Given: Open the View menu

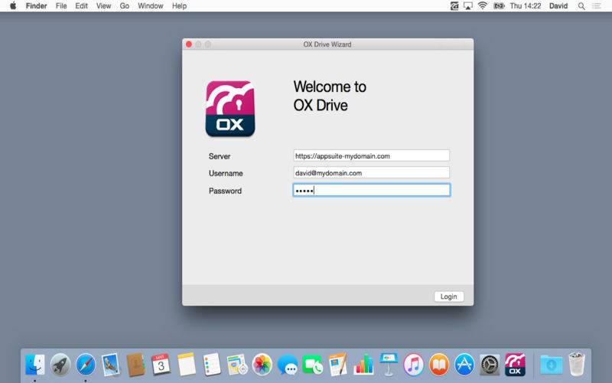Looking at the screenshot, I should click(104, 6).
